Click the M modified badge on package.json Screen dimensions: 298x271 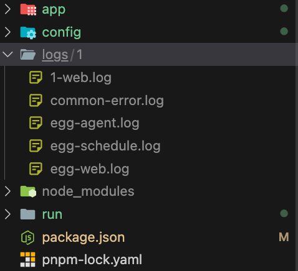(284, 237)
